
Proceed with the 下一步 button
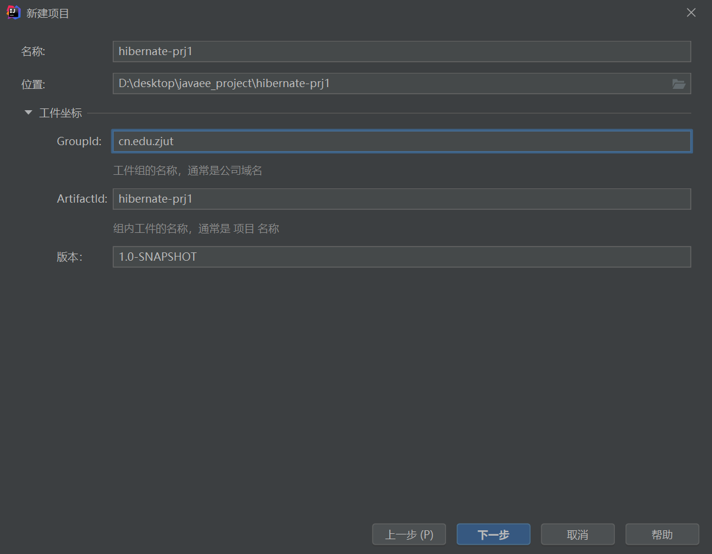point(493,534)
